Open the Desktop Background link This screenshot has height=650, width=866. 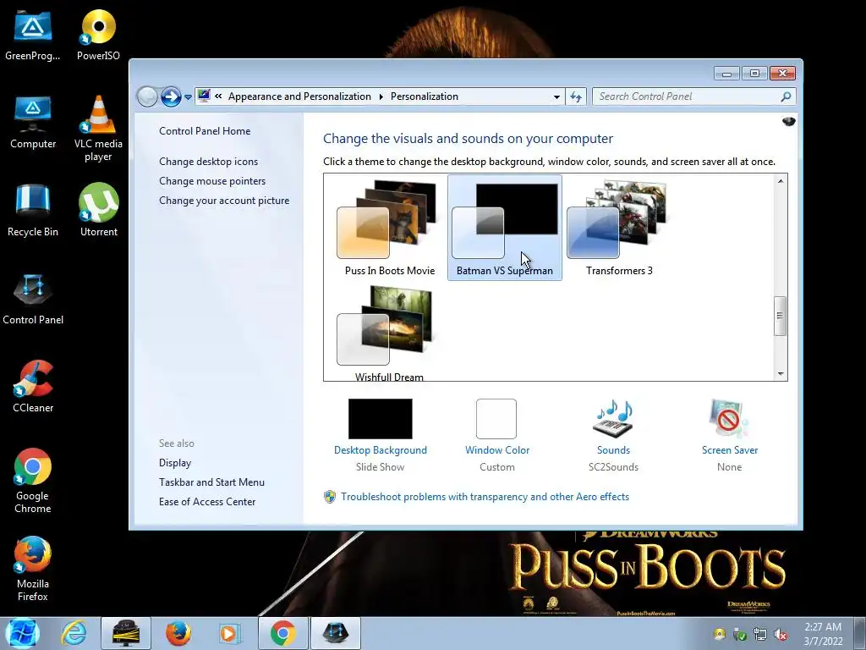pos(380,450)
